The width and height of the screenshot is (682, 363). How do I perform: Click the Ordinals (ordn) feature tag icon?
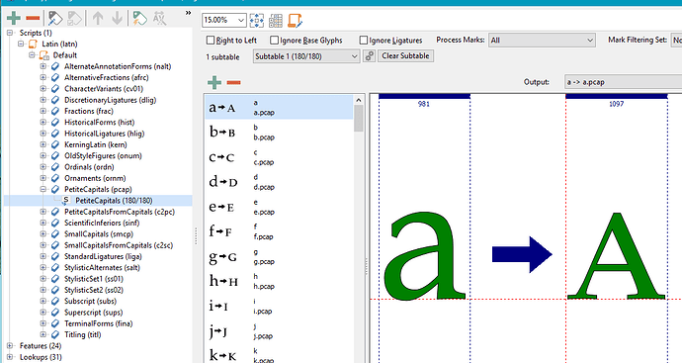click(55, 167)
